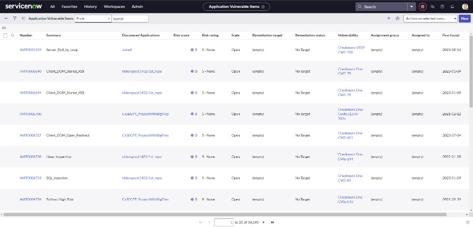The width and height of the screenshot is (473, 227).
Task: Open the Admin menu
Action: coord(137,7)
